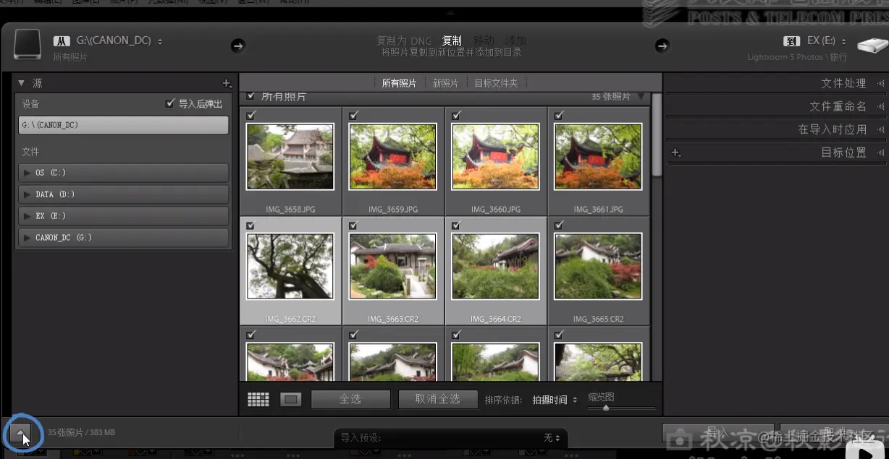The height and width of the screenshot is (459, 889).
Task: Uncheck the IMG_3660.JPG checkbox
Action: click(455, 115)
